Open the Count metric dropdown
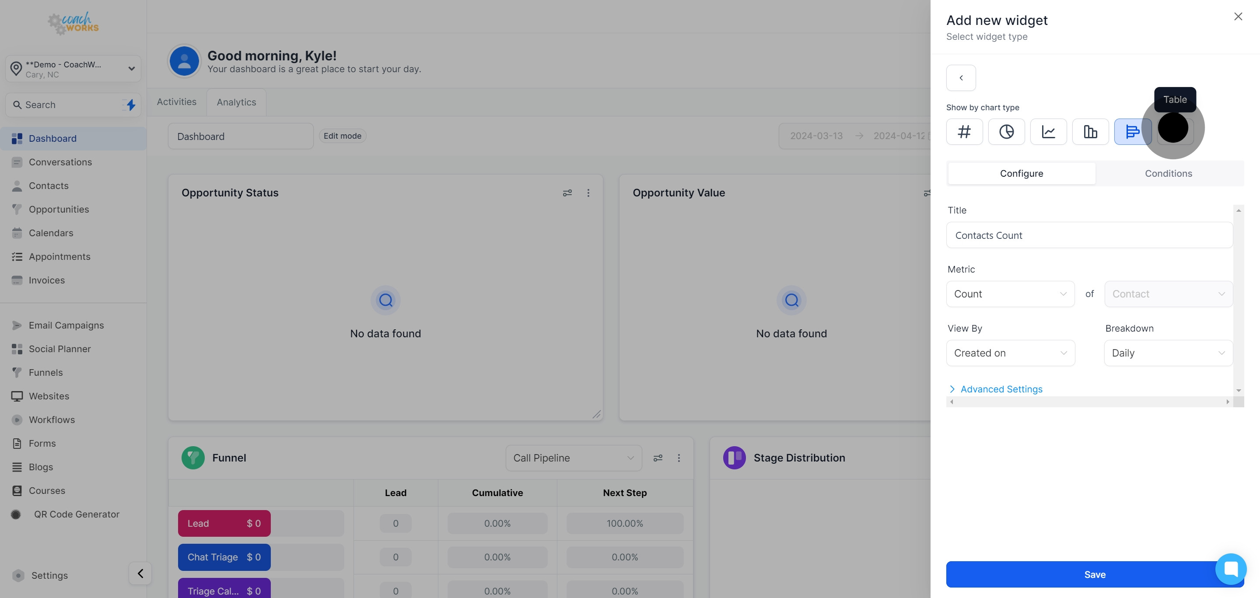 click(1010, 294)
